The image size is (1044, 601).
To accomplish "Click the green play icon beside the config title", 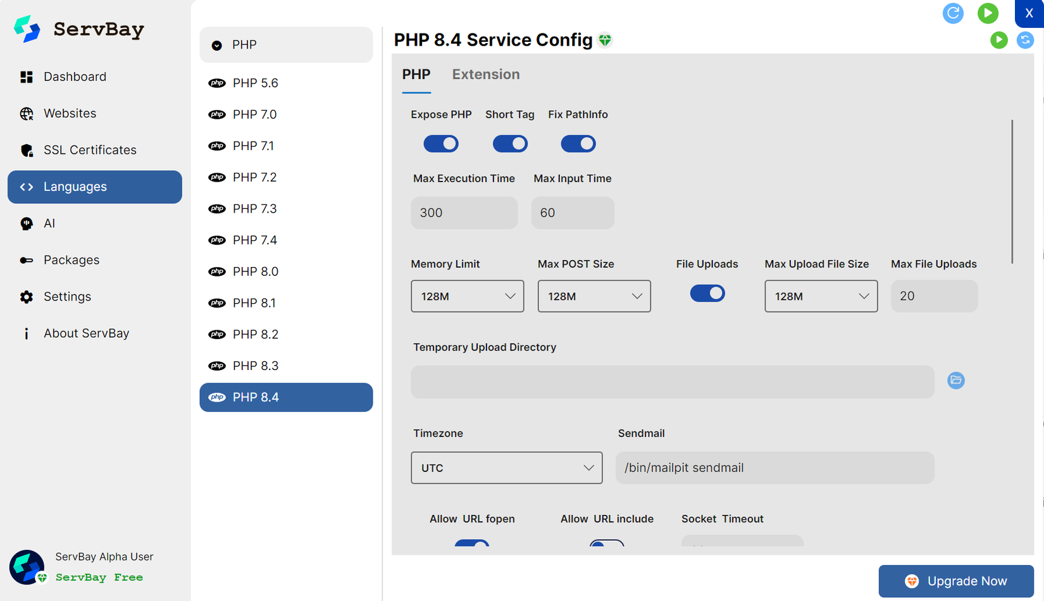I will 998,40.
